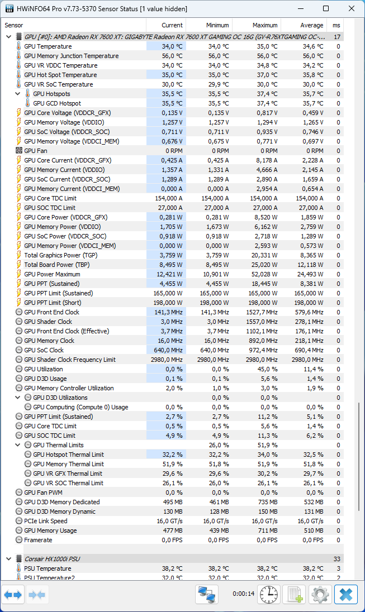Select the GPU Fan PWM row
The width and height of the screenshot is (365, 612).
172,493
